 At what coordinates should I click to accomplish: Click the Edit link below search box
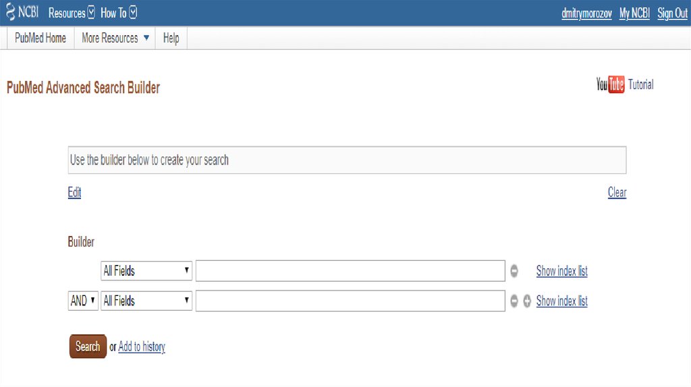click(x=74, y=193)
